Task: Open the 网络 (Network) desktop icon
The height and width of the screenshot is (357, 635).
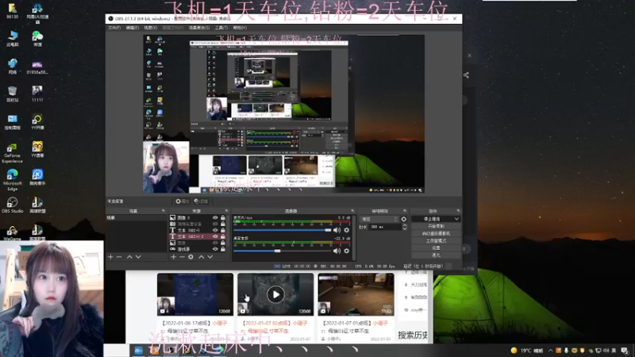Action: 12,66
